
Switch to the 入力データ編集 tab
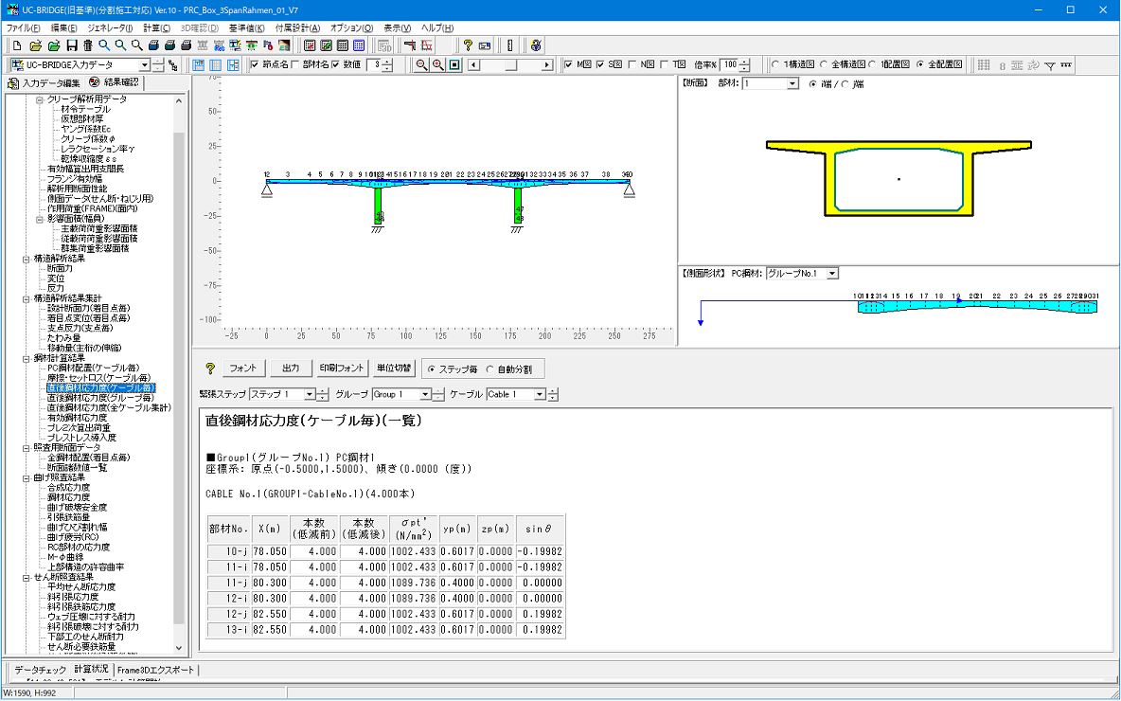coord(43,83)
